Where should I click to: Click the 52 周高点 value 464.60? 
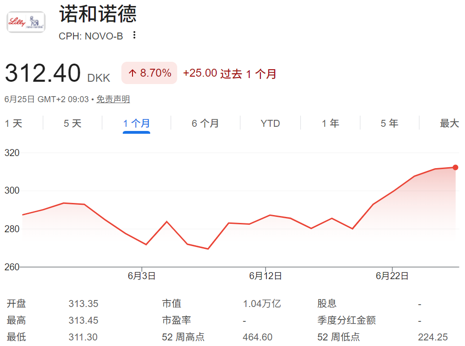coord(258,337)
